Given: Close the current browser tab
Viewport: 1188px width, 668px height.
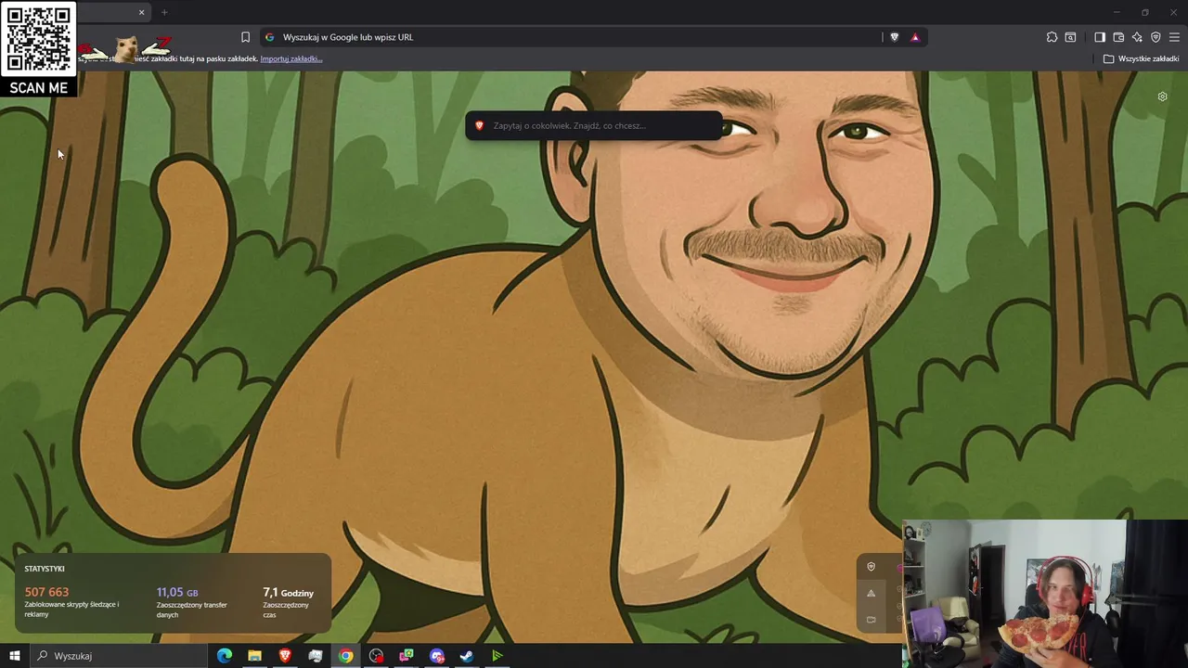Looking at the screenshot, I should [x=141, y=12].
